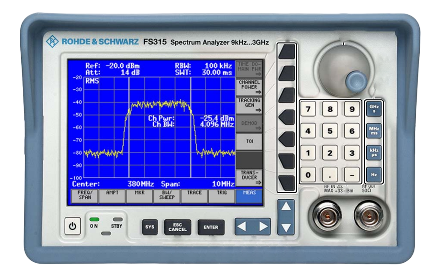Click the Ch BW 4.096 MHz value

217,124
